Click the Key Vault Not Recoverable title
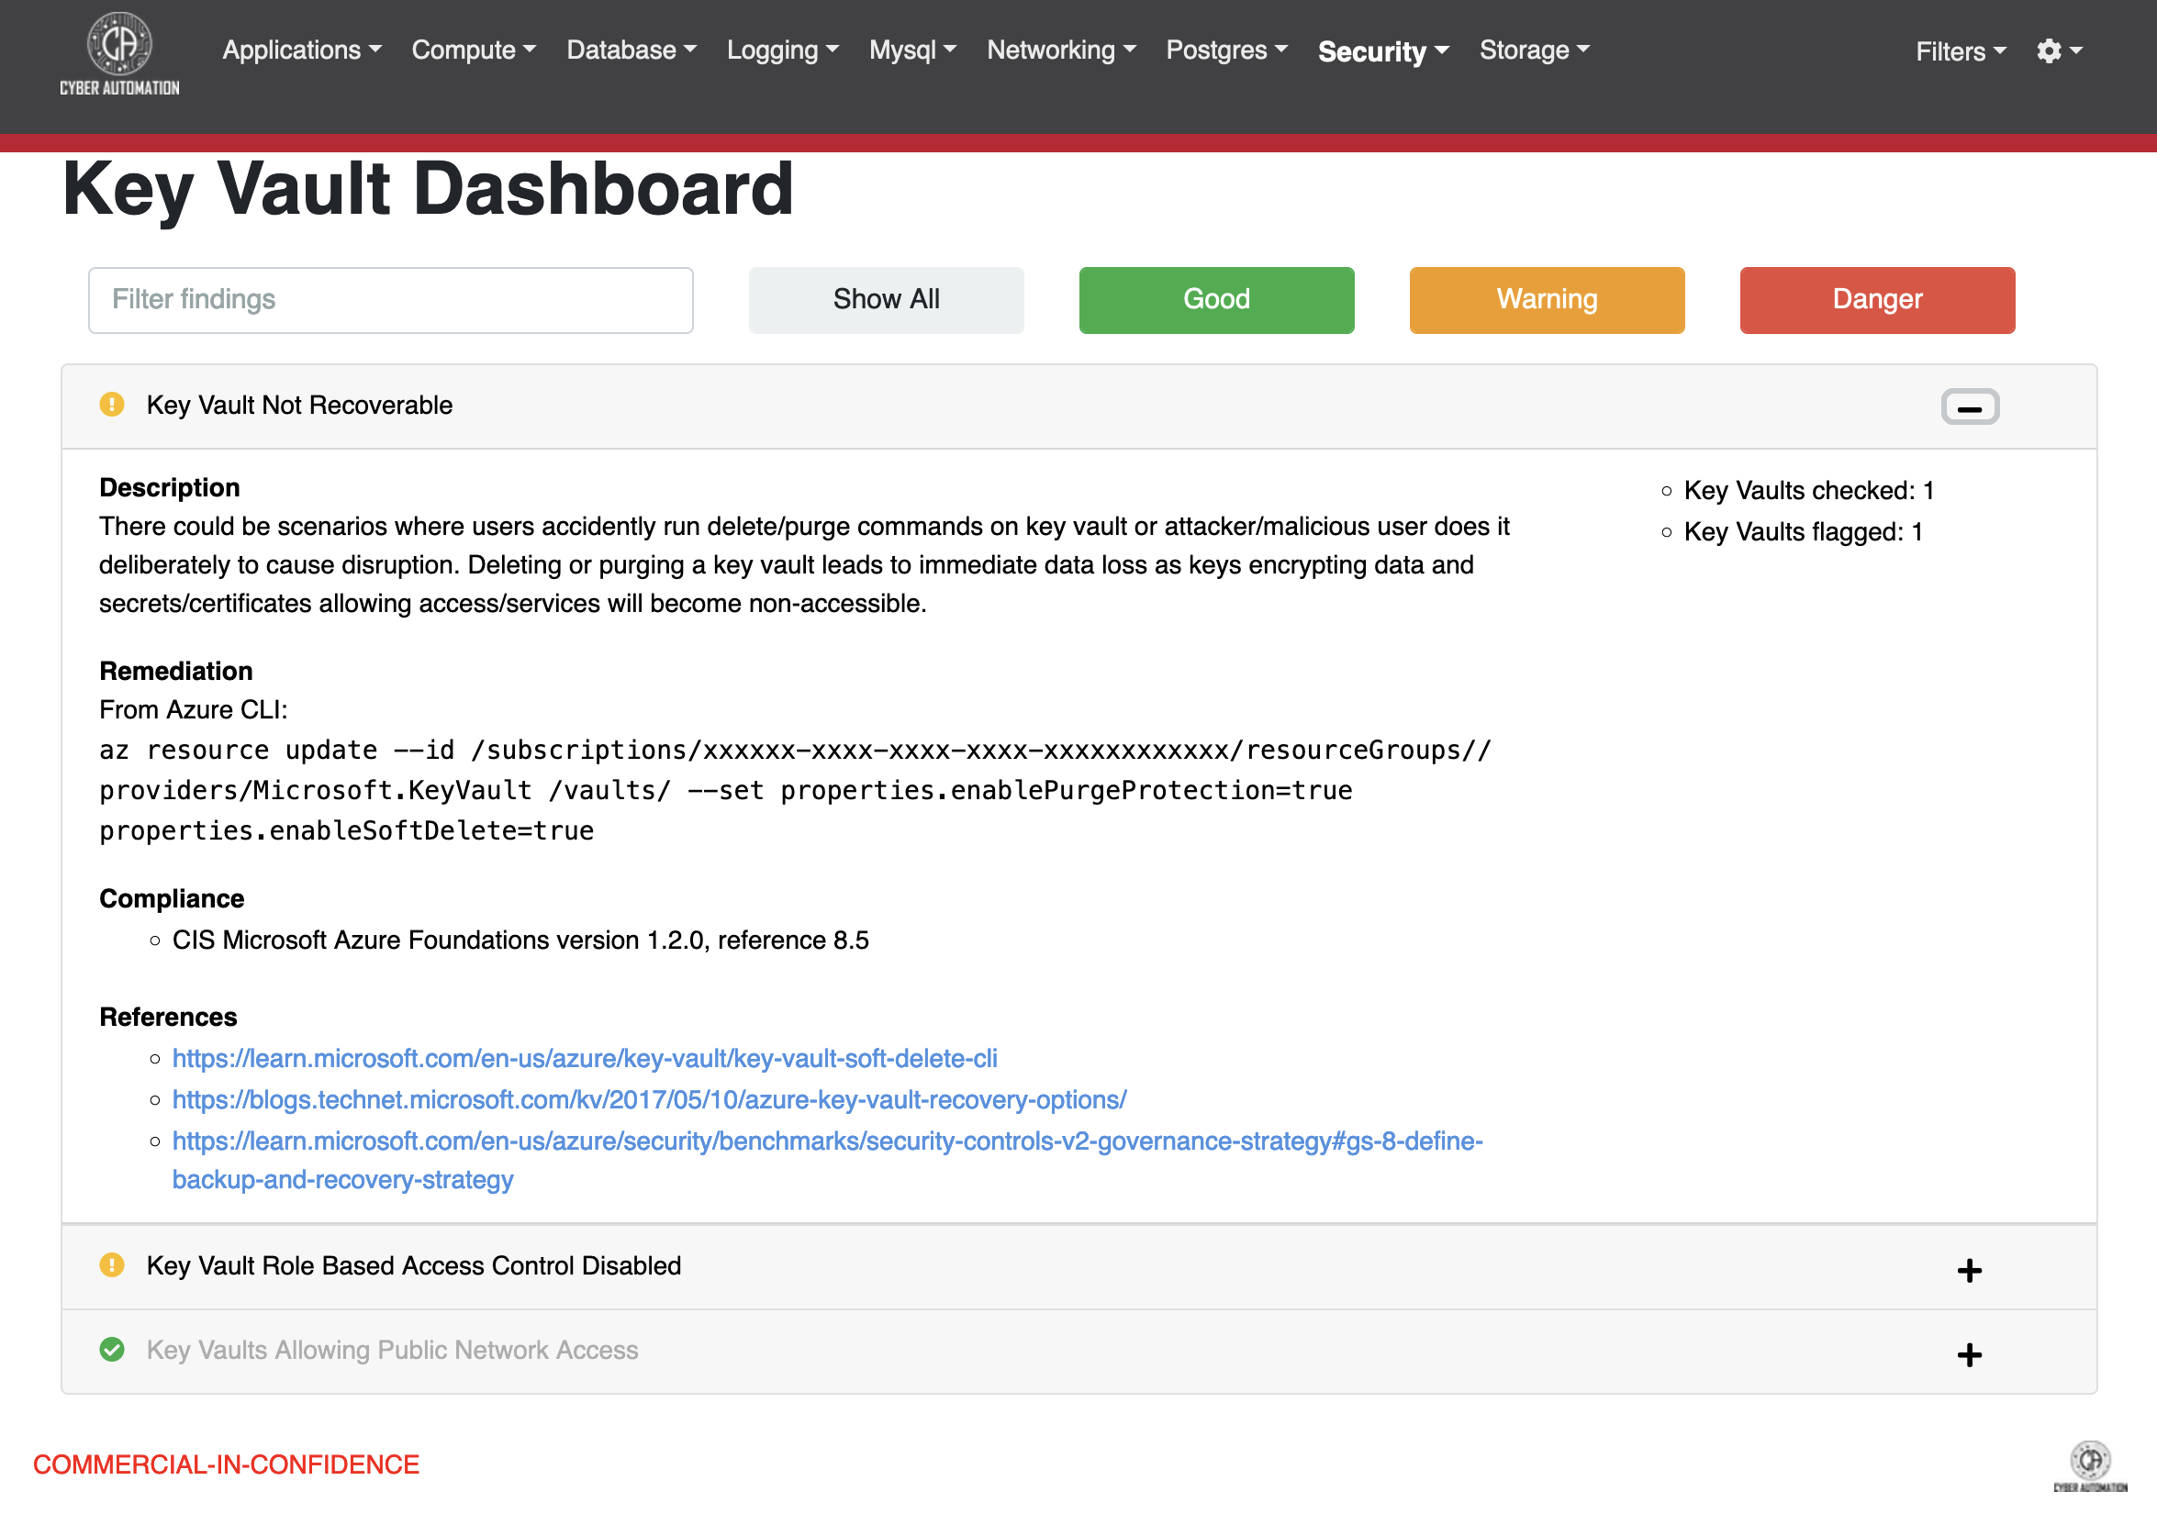Screen dimensions: 2157x1525 coord(300,405)
